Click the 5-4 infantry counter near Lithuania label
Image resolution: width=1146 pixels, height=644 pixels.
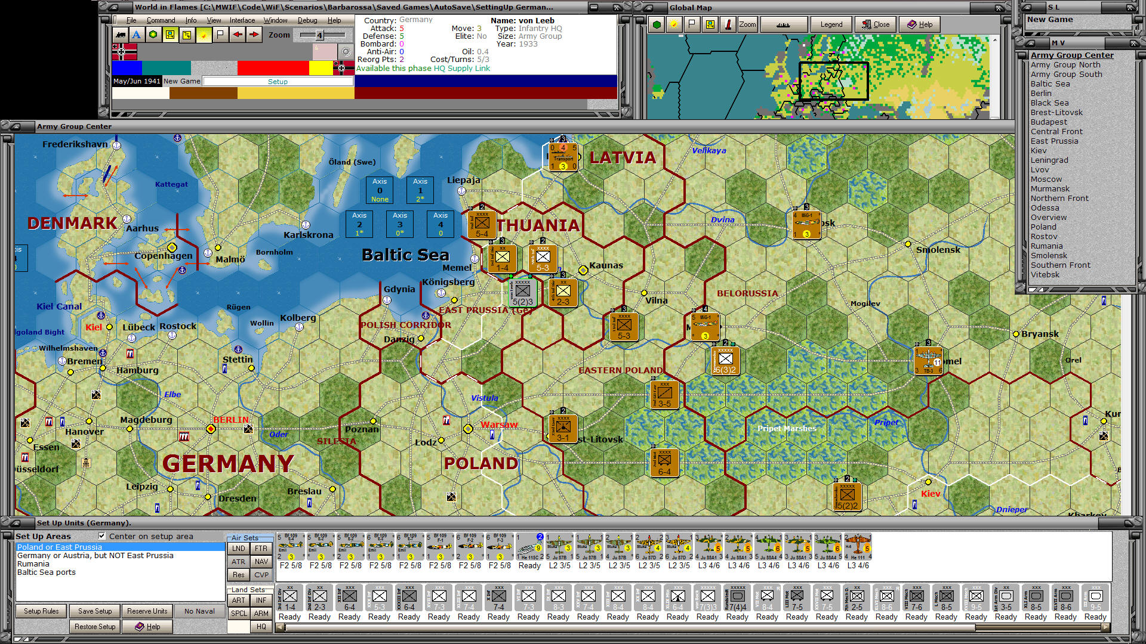tap(482, 225)
